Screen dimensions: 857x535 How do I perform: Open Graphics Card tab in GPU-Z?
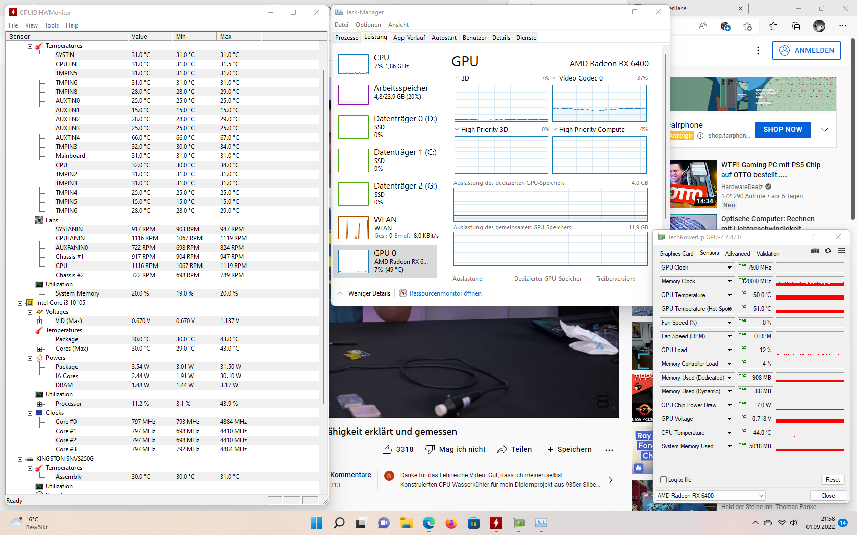[x=676, y=254]
